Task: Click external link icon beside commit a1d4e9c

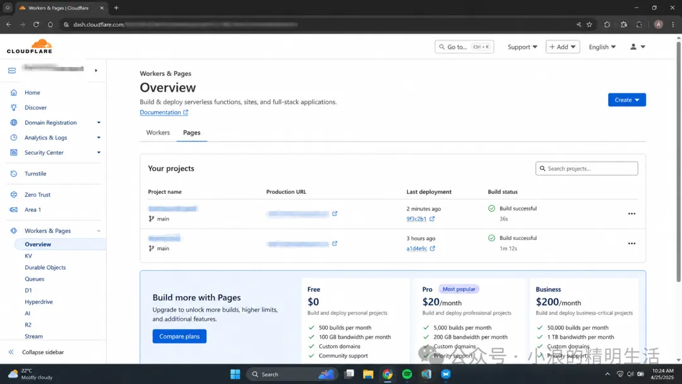Action: (x=433, y=248)
